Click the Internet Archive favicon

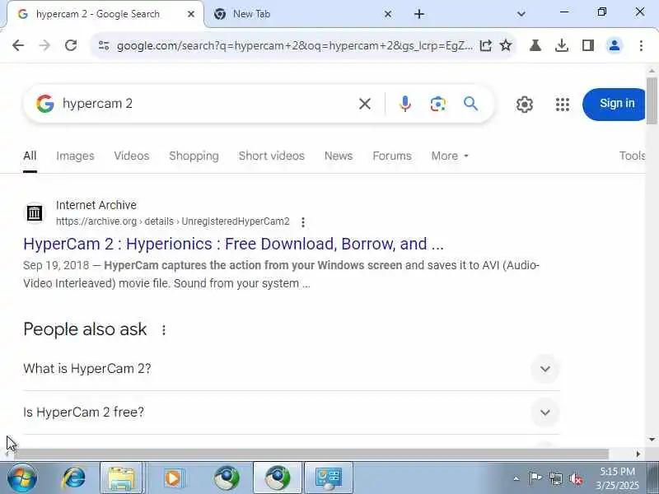pos(35,213)
